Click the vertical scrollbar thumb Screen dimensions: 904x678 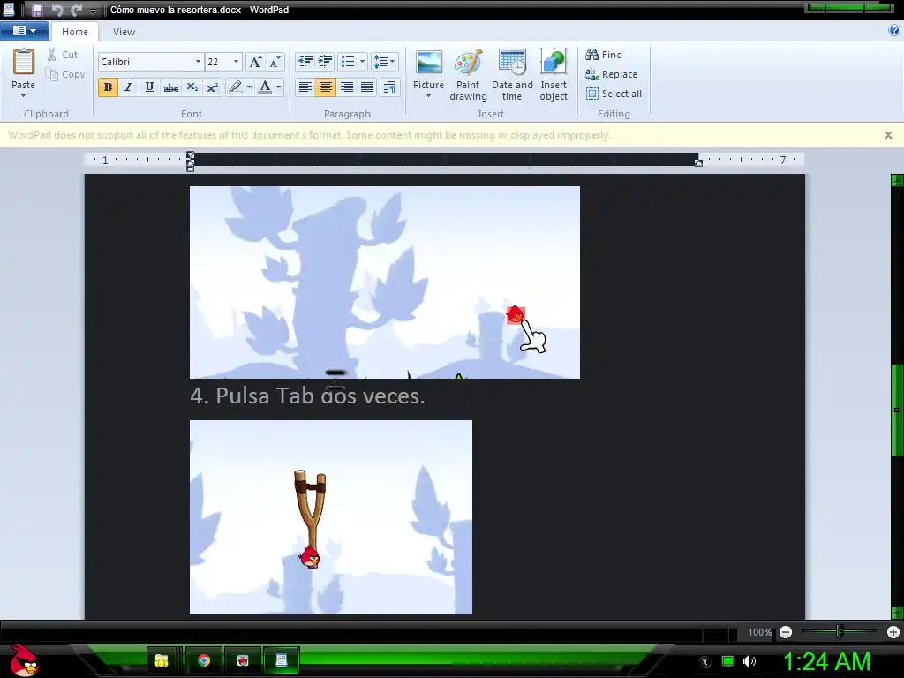coord(897,410)
